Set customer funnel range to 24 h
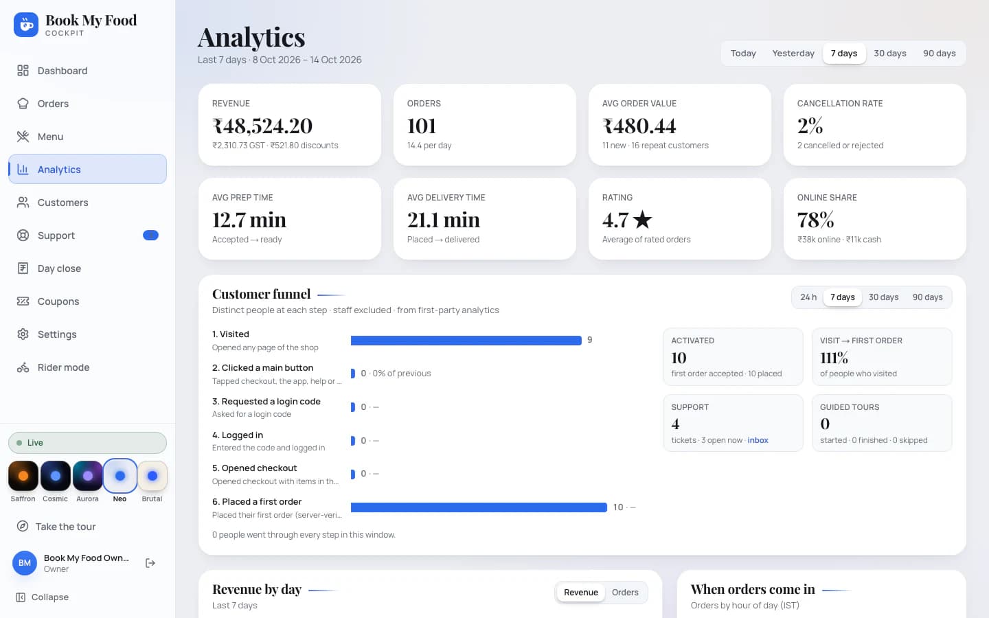The width and height of the screenshot is (989, 618). pos(808,297)
